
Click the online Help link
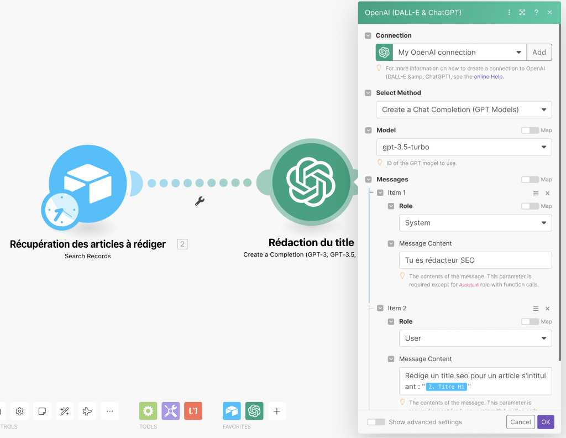pos(488,76)
